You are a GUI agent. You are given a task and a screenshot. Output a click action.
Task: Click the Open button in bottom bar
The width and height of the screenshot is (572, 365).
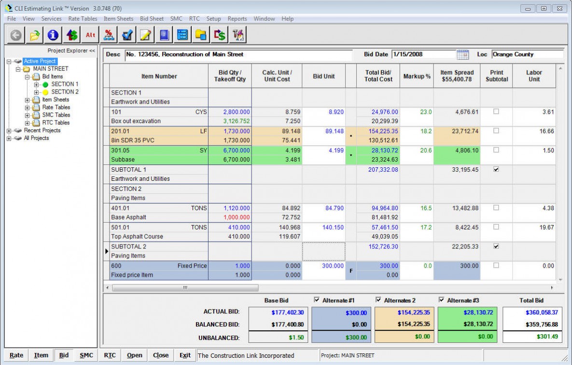pos(135,355)
